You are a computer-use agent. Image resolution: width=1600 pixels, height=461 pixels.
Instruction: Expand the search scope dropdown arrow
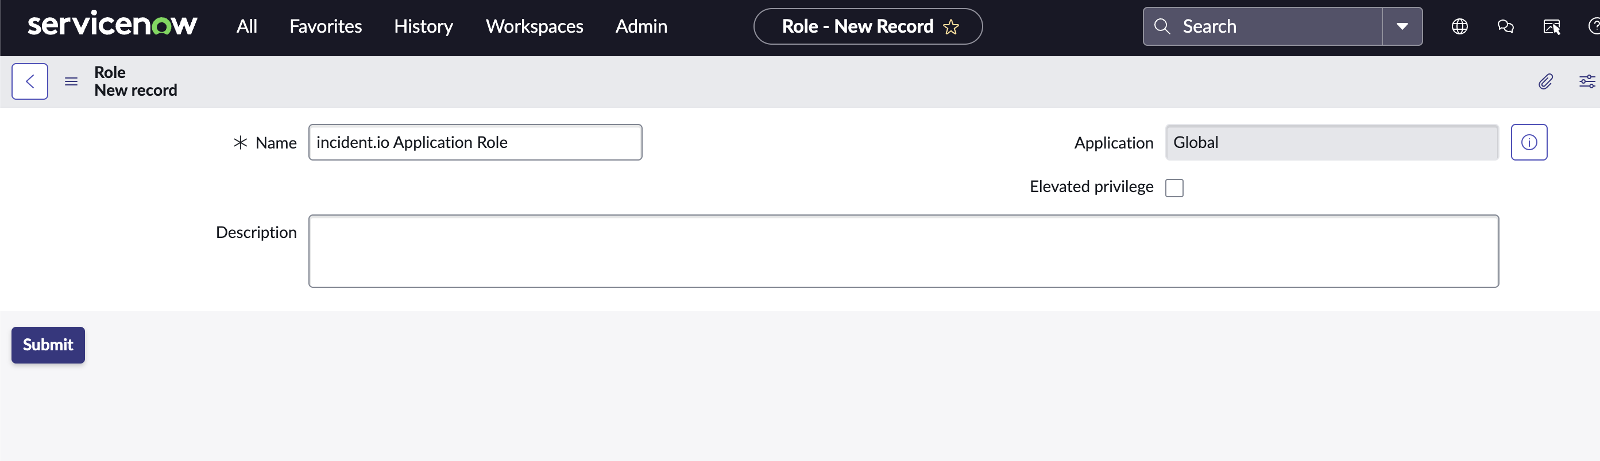(1402, 27)
